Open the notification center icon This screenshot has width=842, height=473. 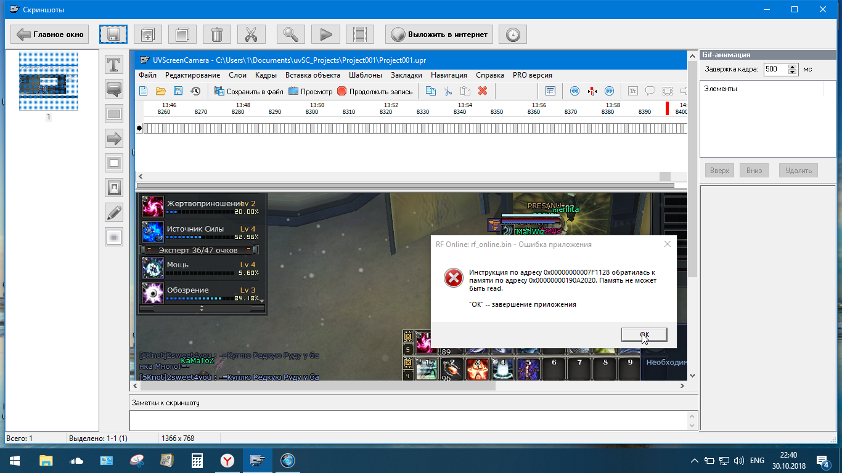823,461
